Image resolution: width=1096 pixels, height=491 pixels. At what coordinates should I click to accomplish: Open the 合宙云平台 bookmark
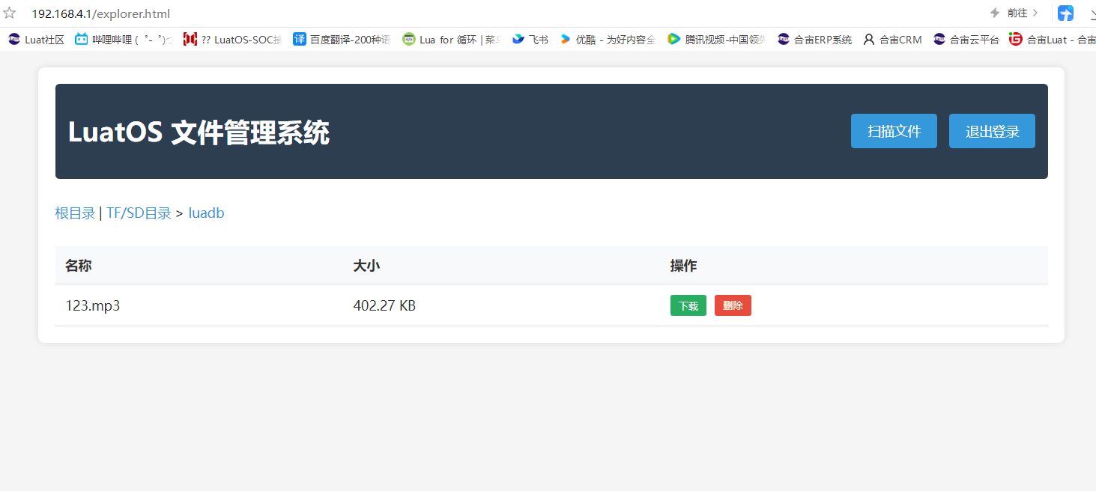966,40
